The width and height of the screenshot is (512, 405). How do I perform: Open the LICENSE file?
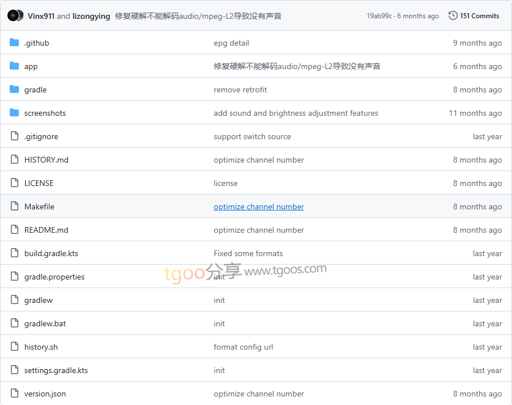coord(39,183)
